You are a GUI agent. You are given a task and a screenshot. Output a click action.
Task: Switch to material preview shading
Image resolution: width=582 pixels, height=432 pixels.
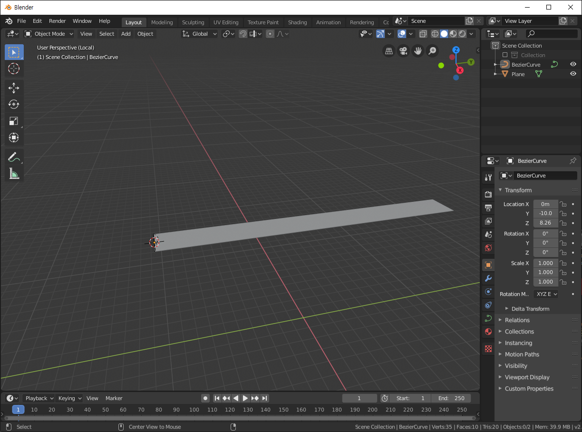453,34
